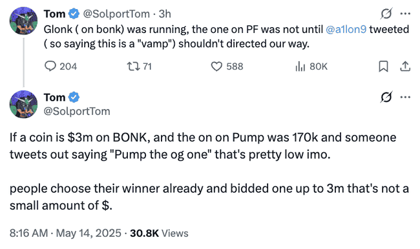
Task: Open @SolportTom handle in top tweet
Action: click(x=116, y=14)
